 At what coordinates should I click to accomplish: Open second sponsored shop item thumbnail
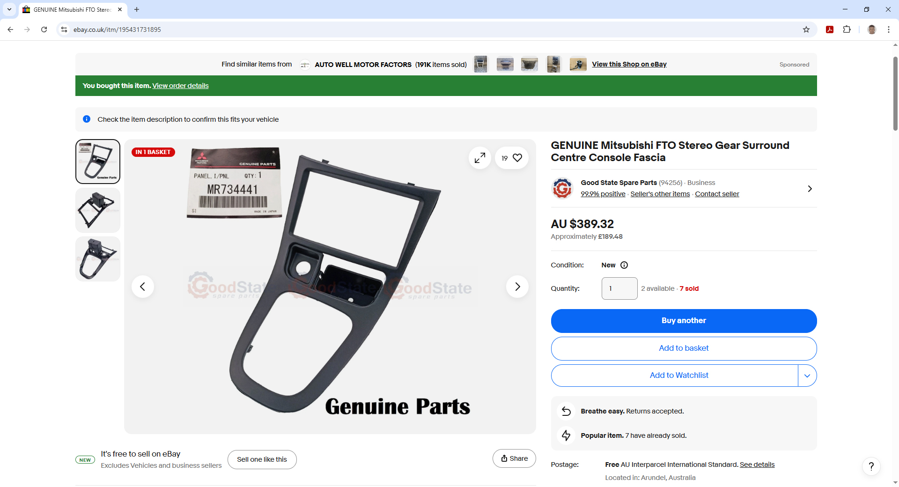pos(505,64)
